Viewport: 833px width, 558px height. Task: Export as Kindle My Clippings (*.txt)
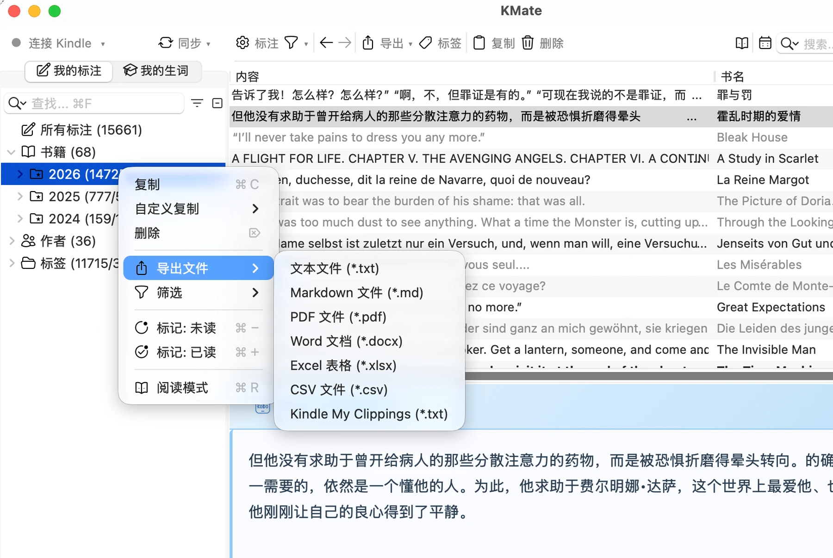(x=369, y=414)
